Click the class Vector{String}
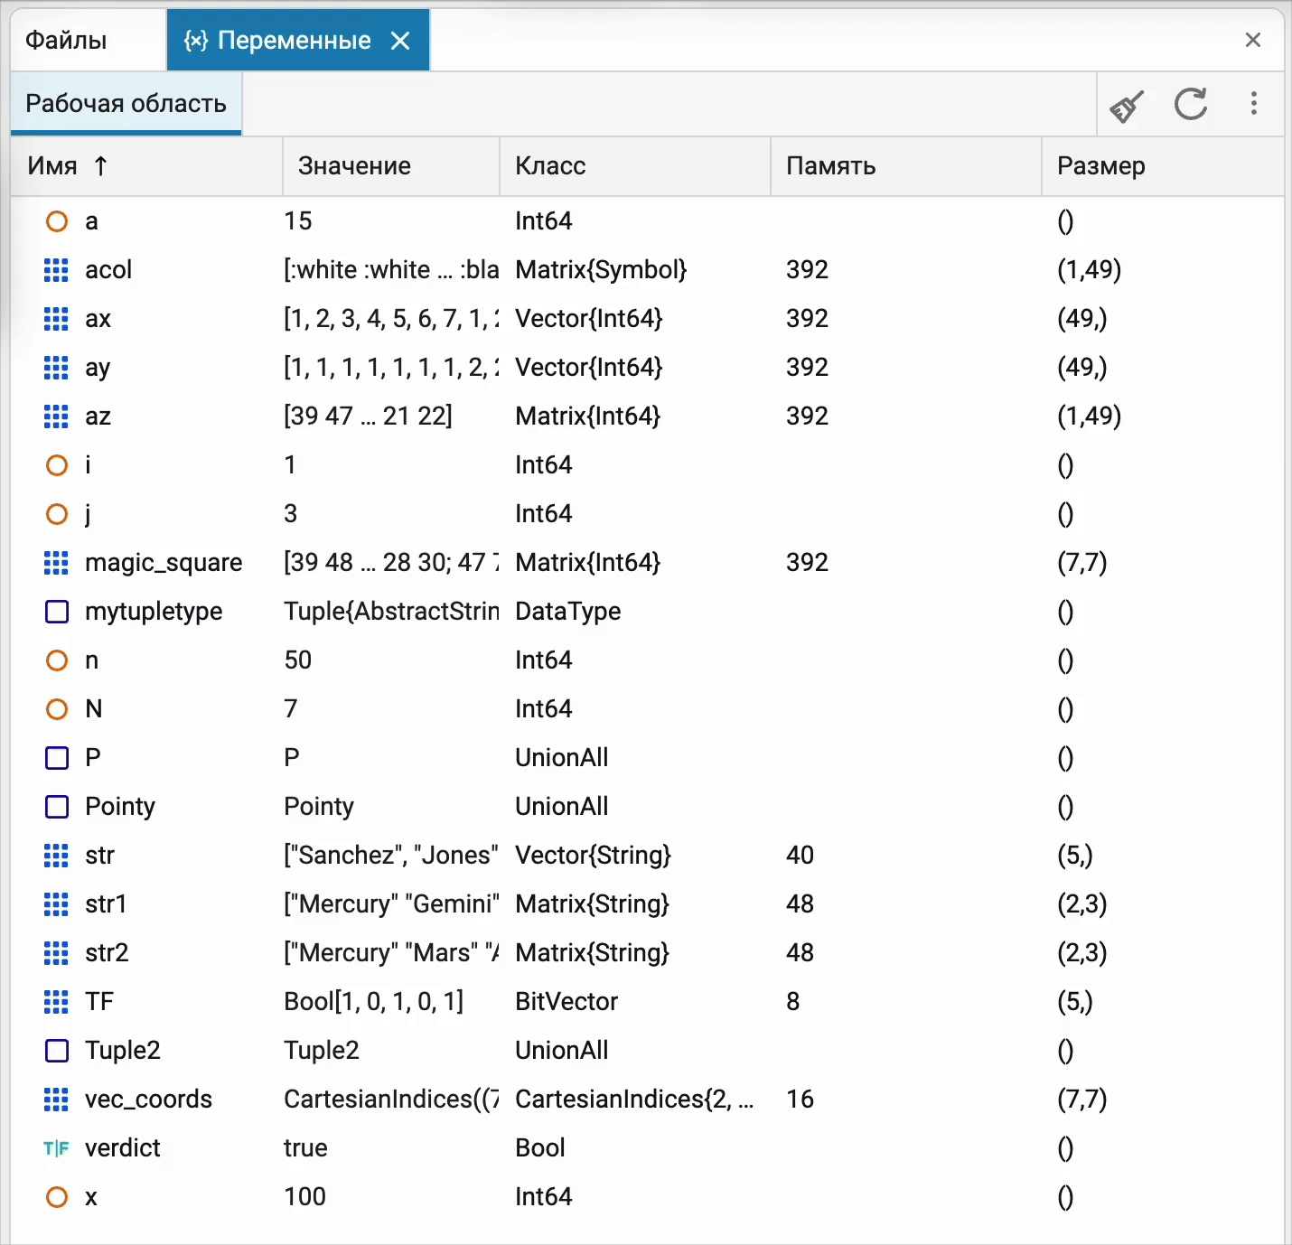This screenshot has height=1245, width=1292. click(x=593, y=856)
